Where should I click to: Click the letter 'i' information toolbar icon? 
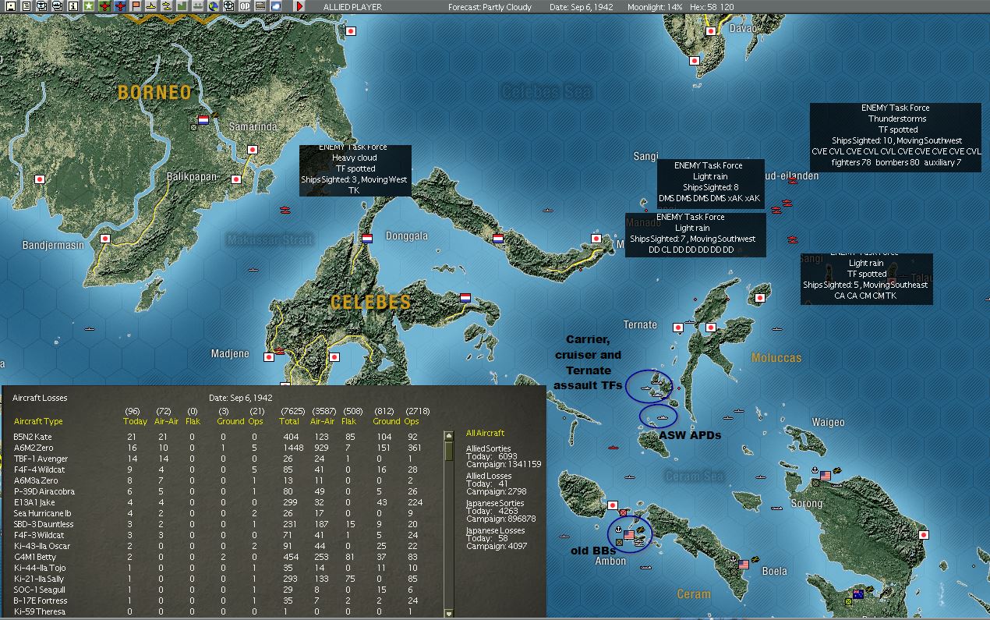[x=72, y=6]
